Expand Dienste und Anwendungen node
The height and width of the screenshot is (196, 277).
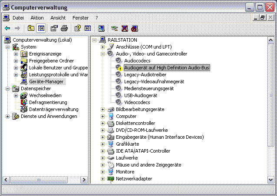[x=7, y=117]
